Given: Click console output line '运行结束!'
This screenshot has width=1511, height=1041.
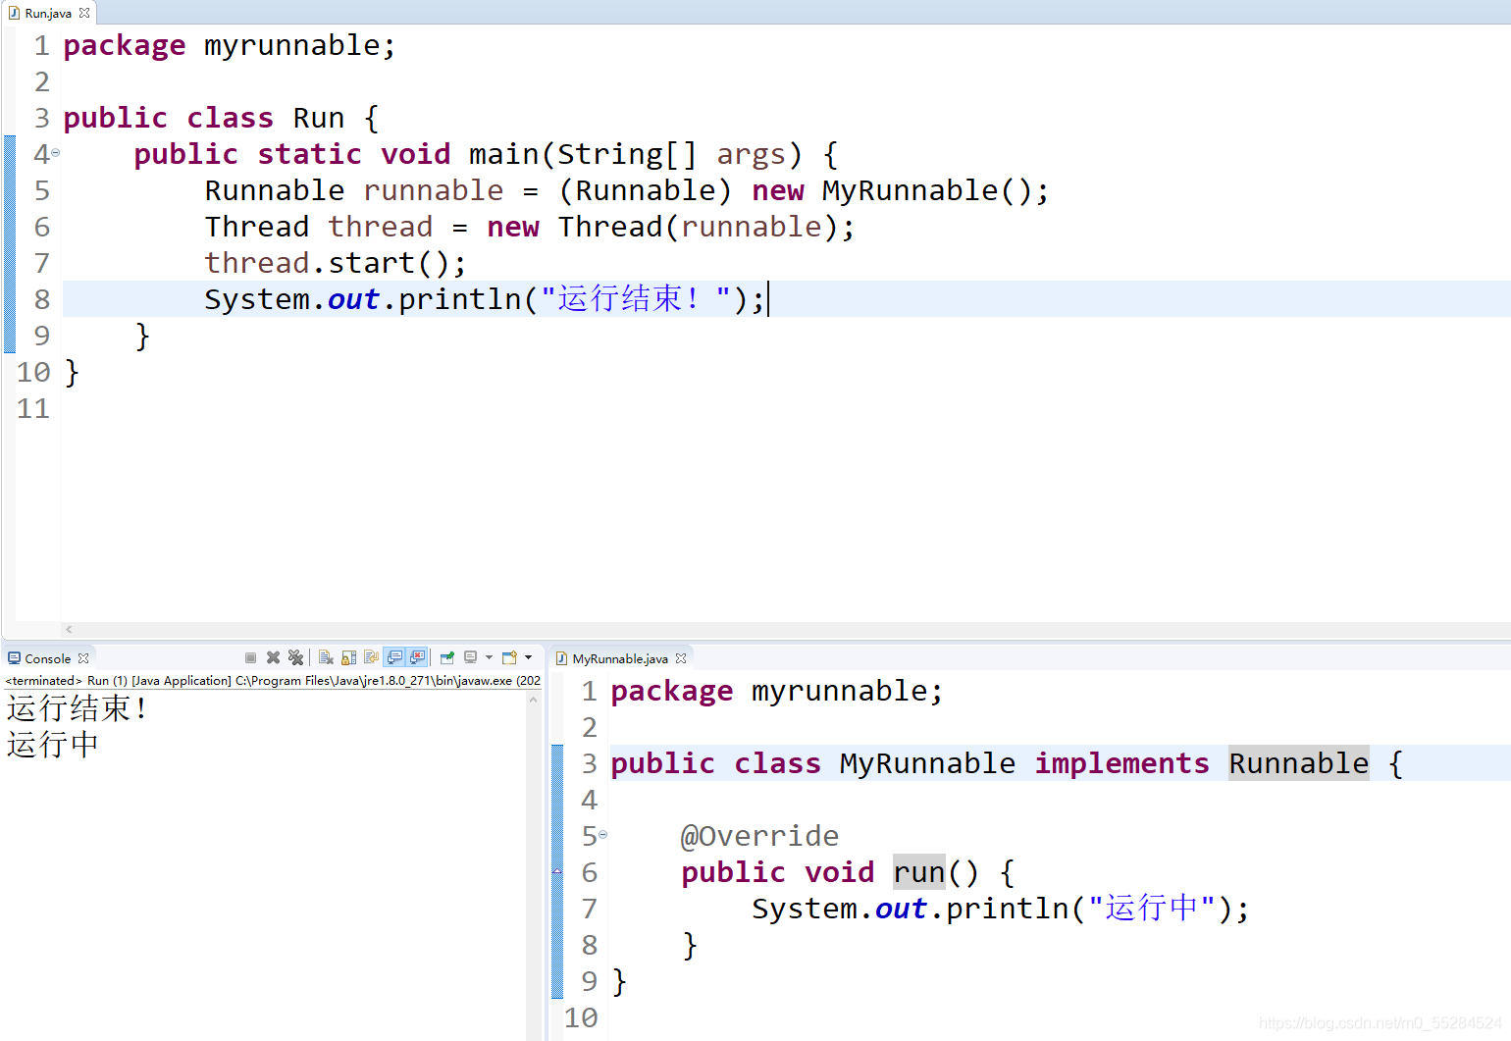Looking at the screenshot, I should pyautogui.click(x=78, y=708).
